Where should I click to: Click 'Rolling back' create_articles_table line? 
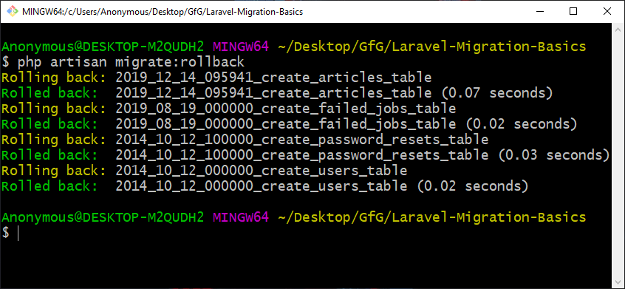216,78
